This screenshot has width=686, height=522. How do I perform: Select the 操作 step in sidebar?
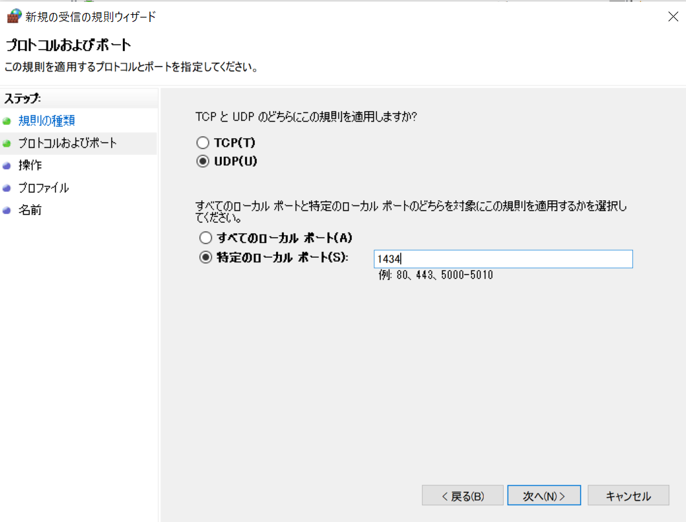[x=30, y=165]
